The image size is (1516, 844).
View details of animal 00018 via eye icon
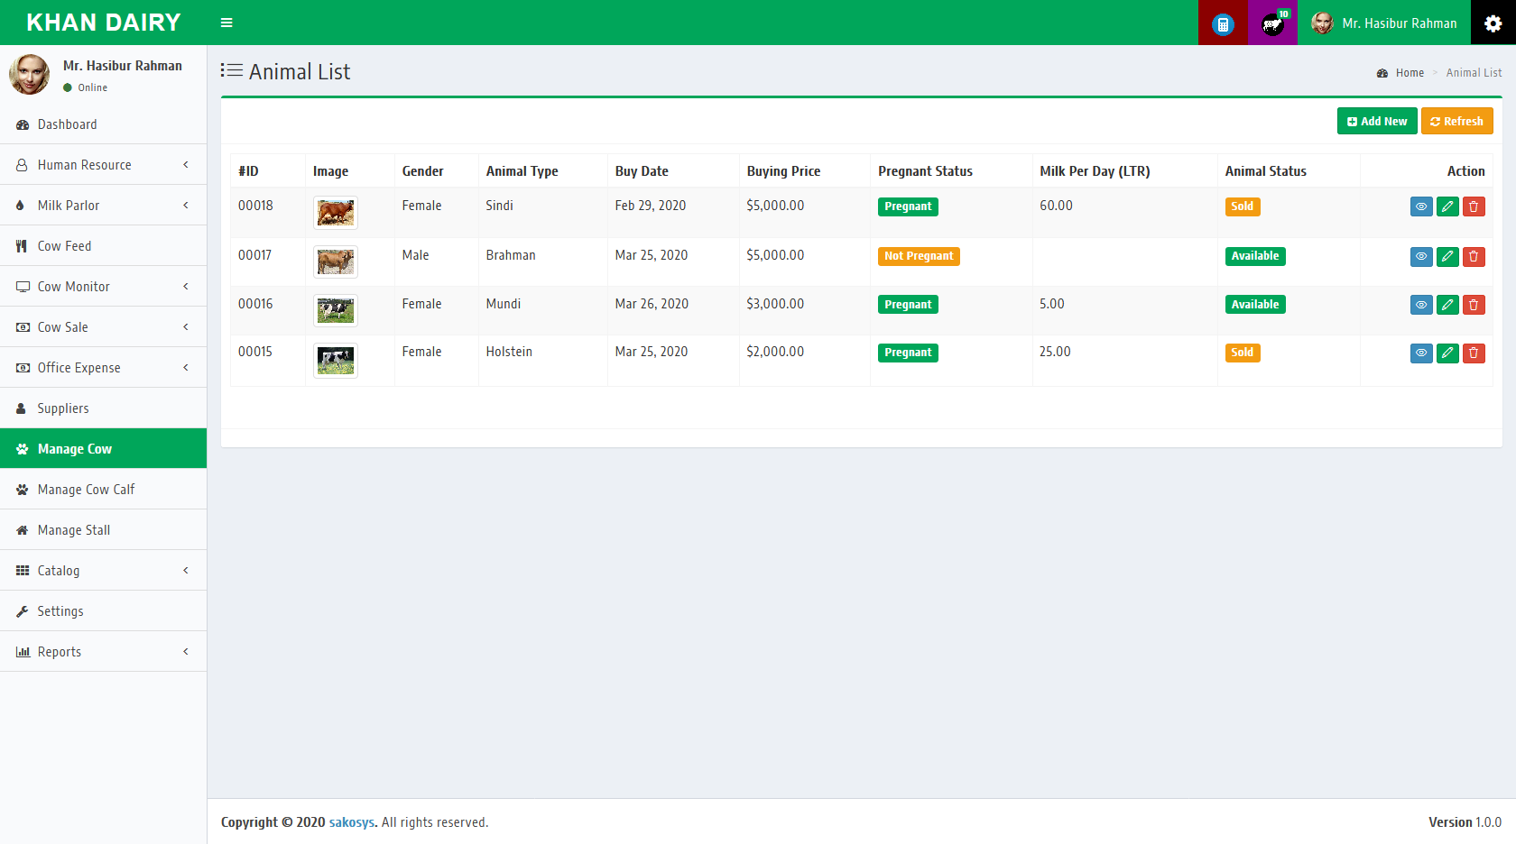click(1421, 206)
